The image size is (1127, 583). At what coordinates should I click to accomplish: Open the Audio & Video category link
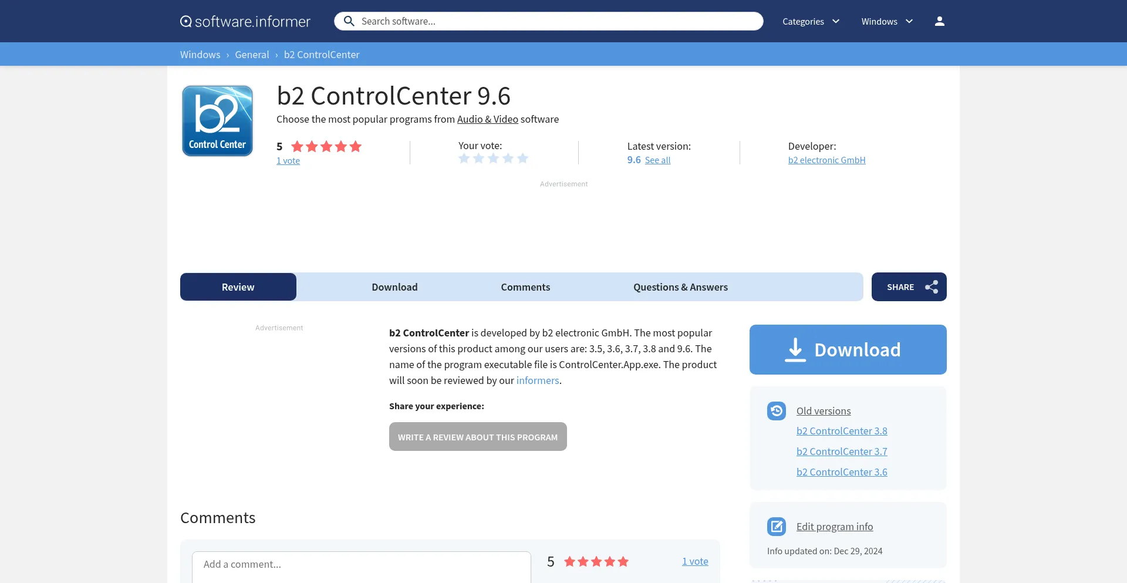(487, 119)
